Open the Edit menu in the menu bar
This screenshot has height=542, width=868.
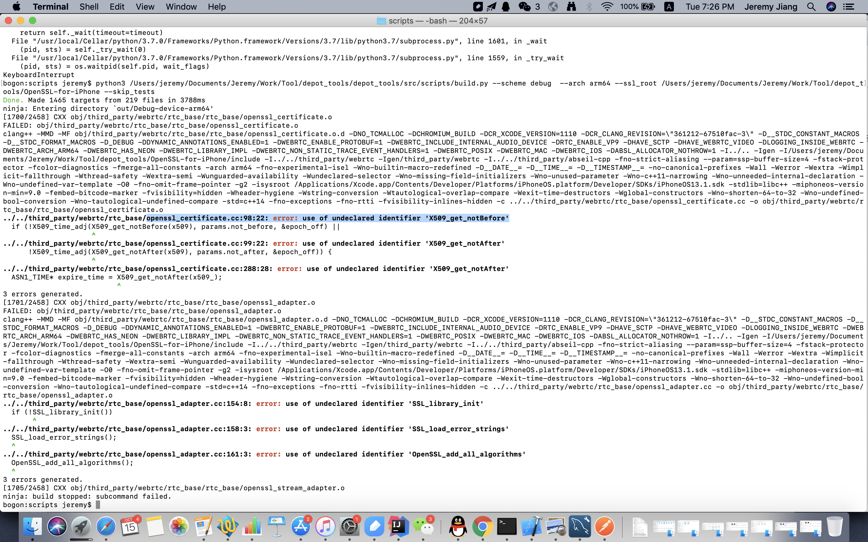pos(117,7)
